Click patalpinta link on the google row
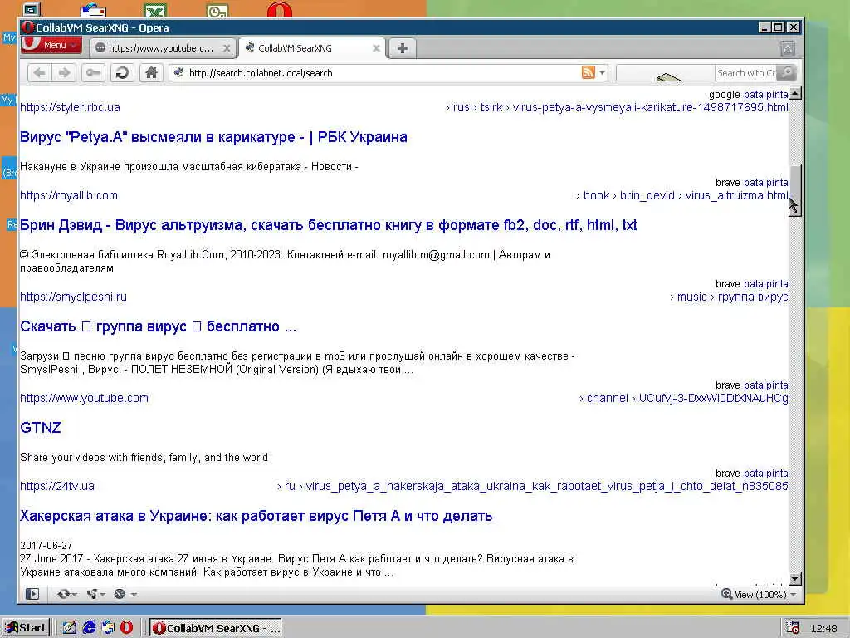The height and width of the screenshot is (638, 850). point(766,95)
